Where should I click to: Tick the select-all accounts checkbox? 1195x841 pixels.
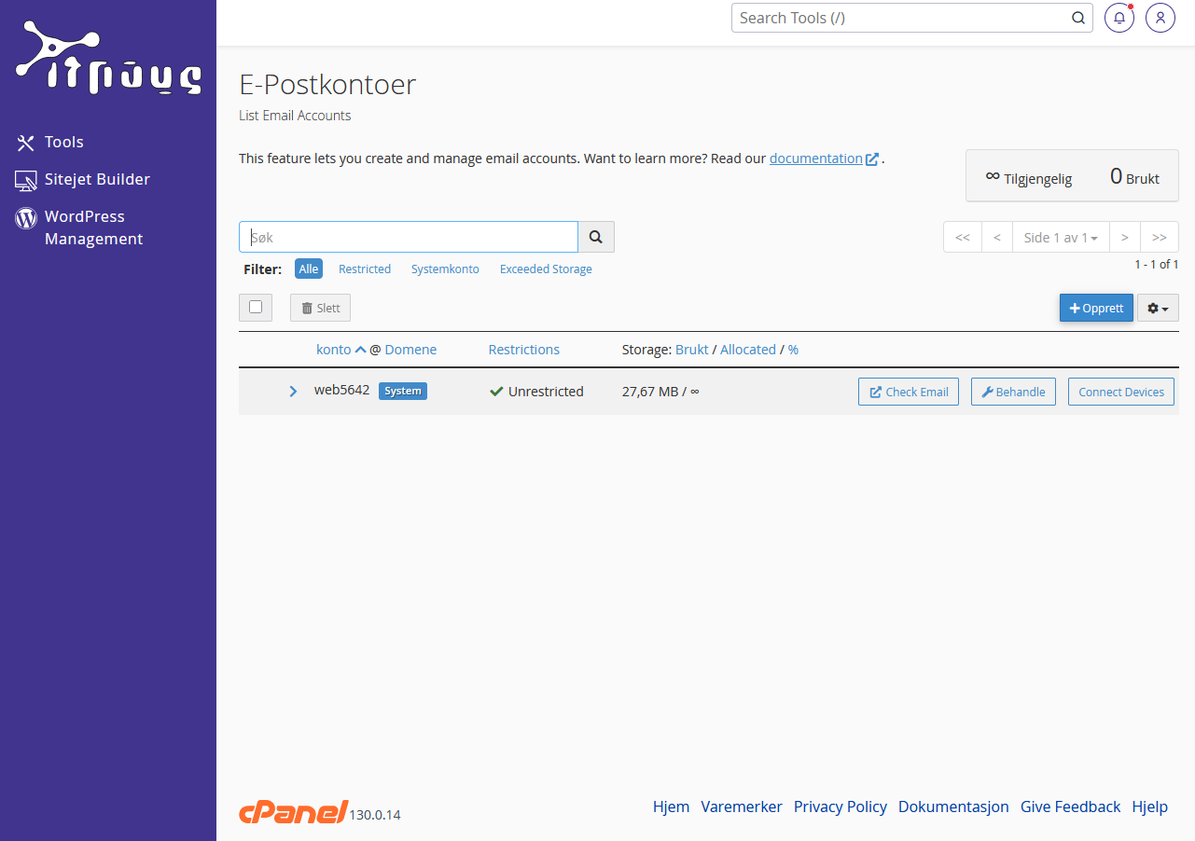[256, 307]
